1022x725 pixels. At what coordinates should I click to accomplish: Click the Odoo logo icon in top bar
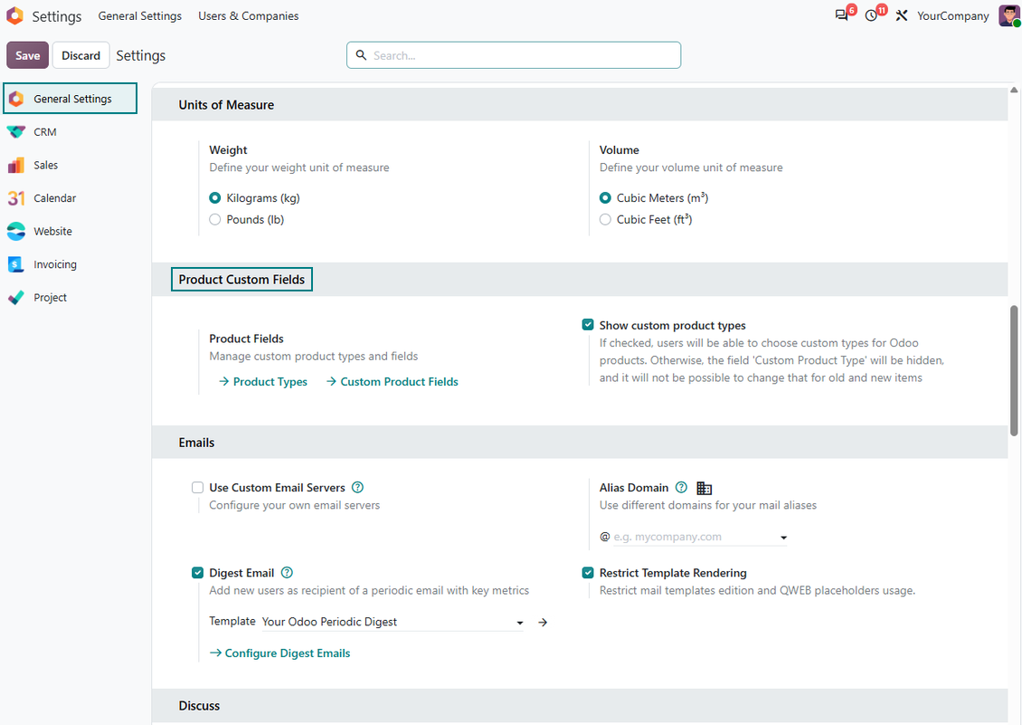(15, 15)
